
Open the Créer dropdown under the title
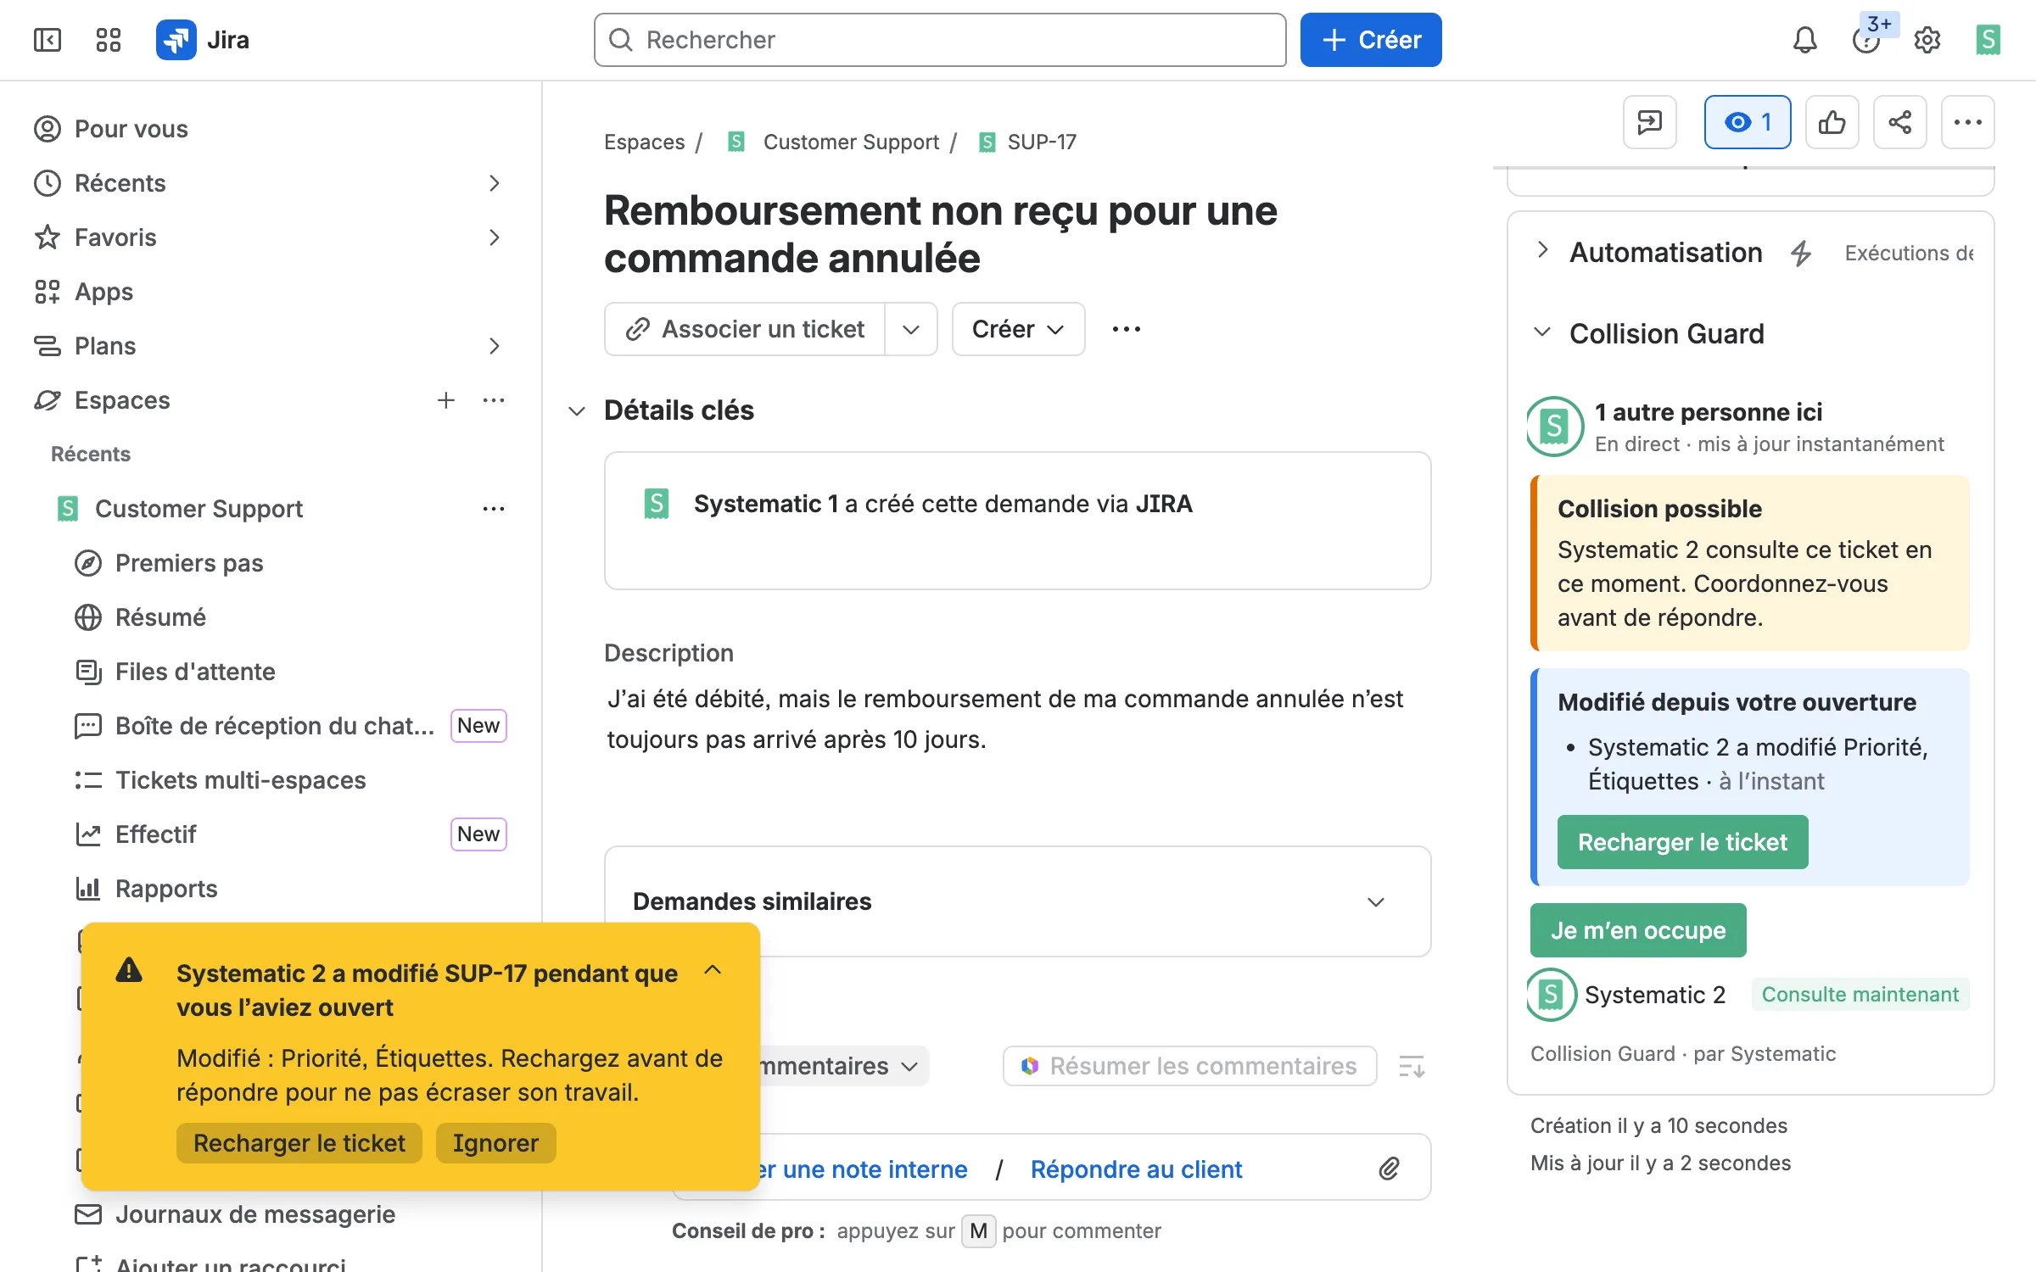(1018, 329)
